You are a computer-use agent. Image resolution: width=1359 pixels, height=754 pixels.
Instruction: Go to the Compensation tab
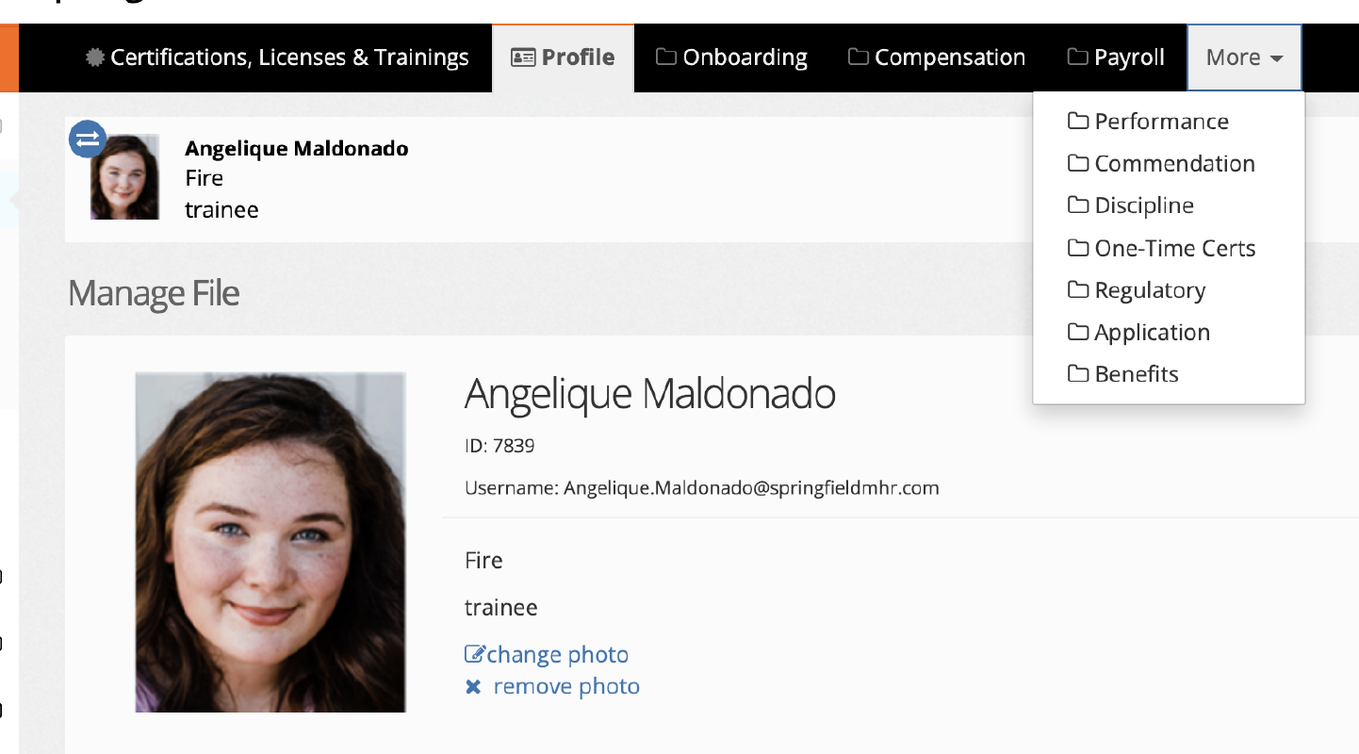[x=937, y=57]
